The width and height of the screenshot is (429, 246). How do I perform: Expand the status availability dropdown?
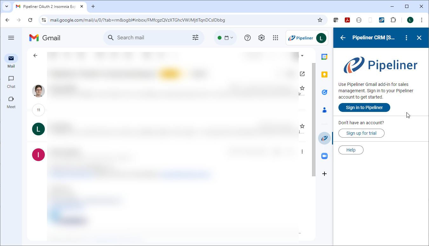point(225,38)
